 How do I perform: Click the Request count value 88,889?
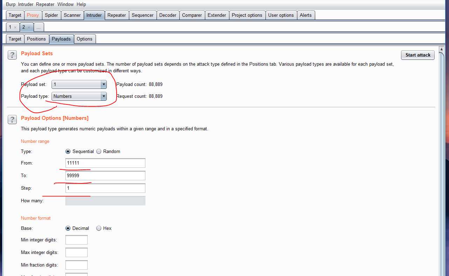(x=156, y=96)
